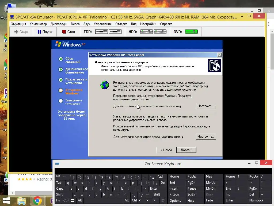
Task: Open the Справка menu
Action: (166, 24)
